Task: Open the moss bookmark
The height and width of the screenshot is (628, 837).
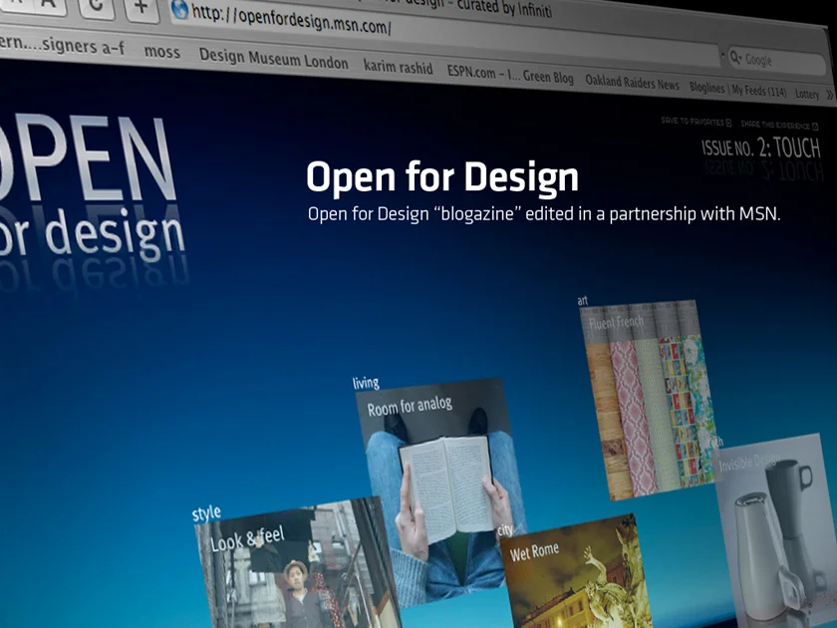Action: [x=161, y=52]
